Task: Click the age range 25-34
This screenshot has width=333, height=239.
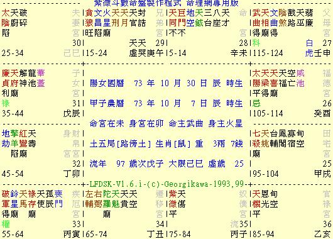Action: (x=13, y=53)
